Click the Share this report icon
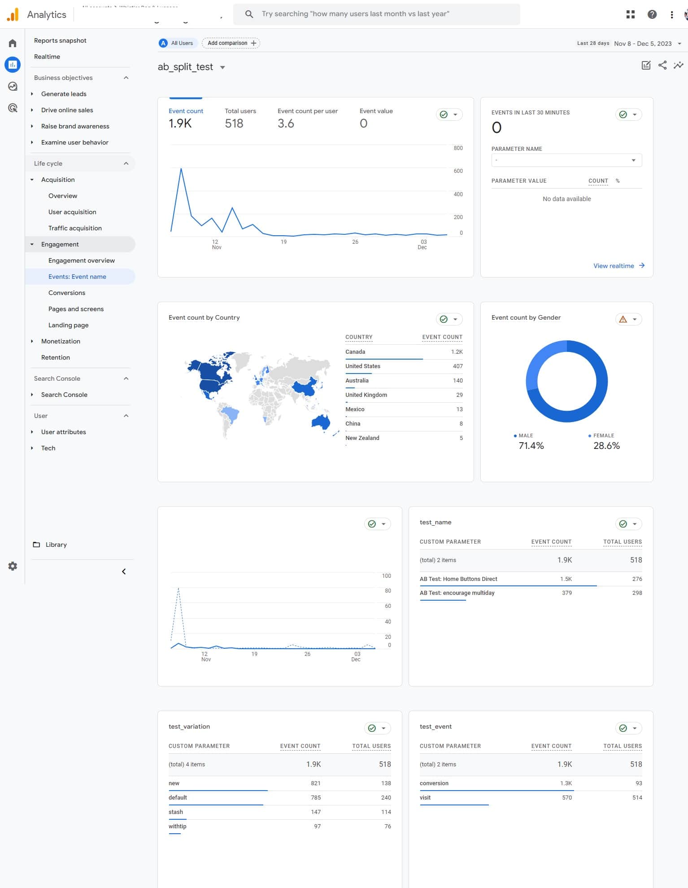Screen dimensions: 688x888 [662, 65]
